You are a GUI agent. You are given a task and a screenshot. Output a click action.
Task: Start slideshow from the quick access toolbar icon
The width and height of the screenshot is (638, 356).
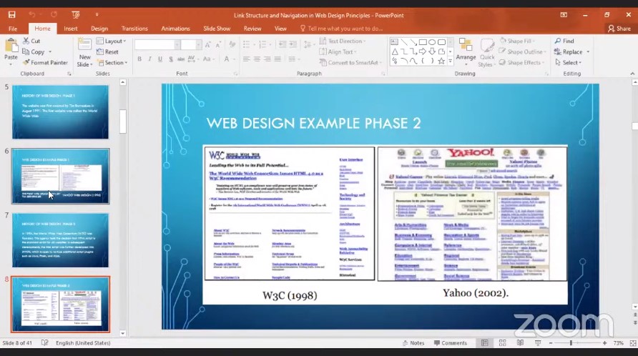(76, 14)
